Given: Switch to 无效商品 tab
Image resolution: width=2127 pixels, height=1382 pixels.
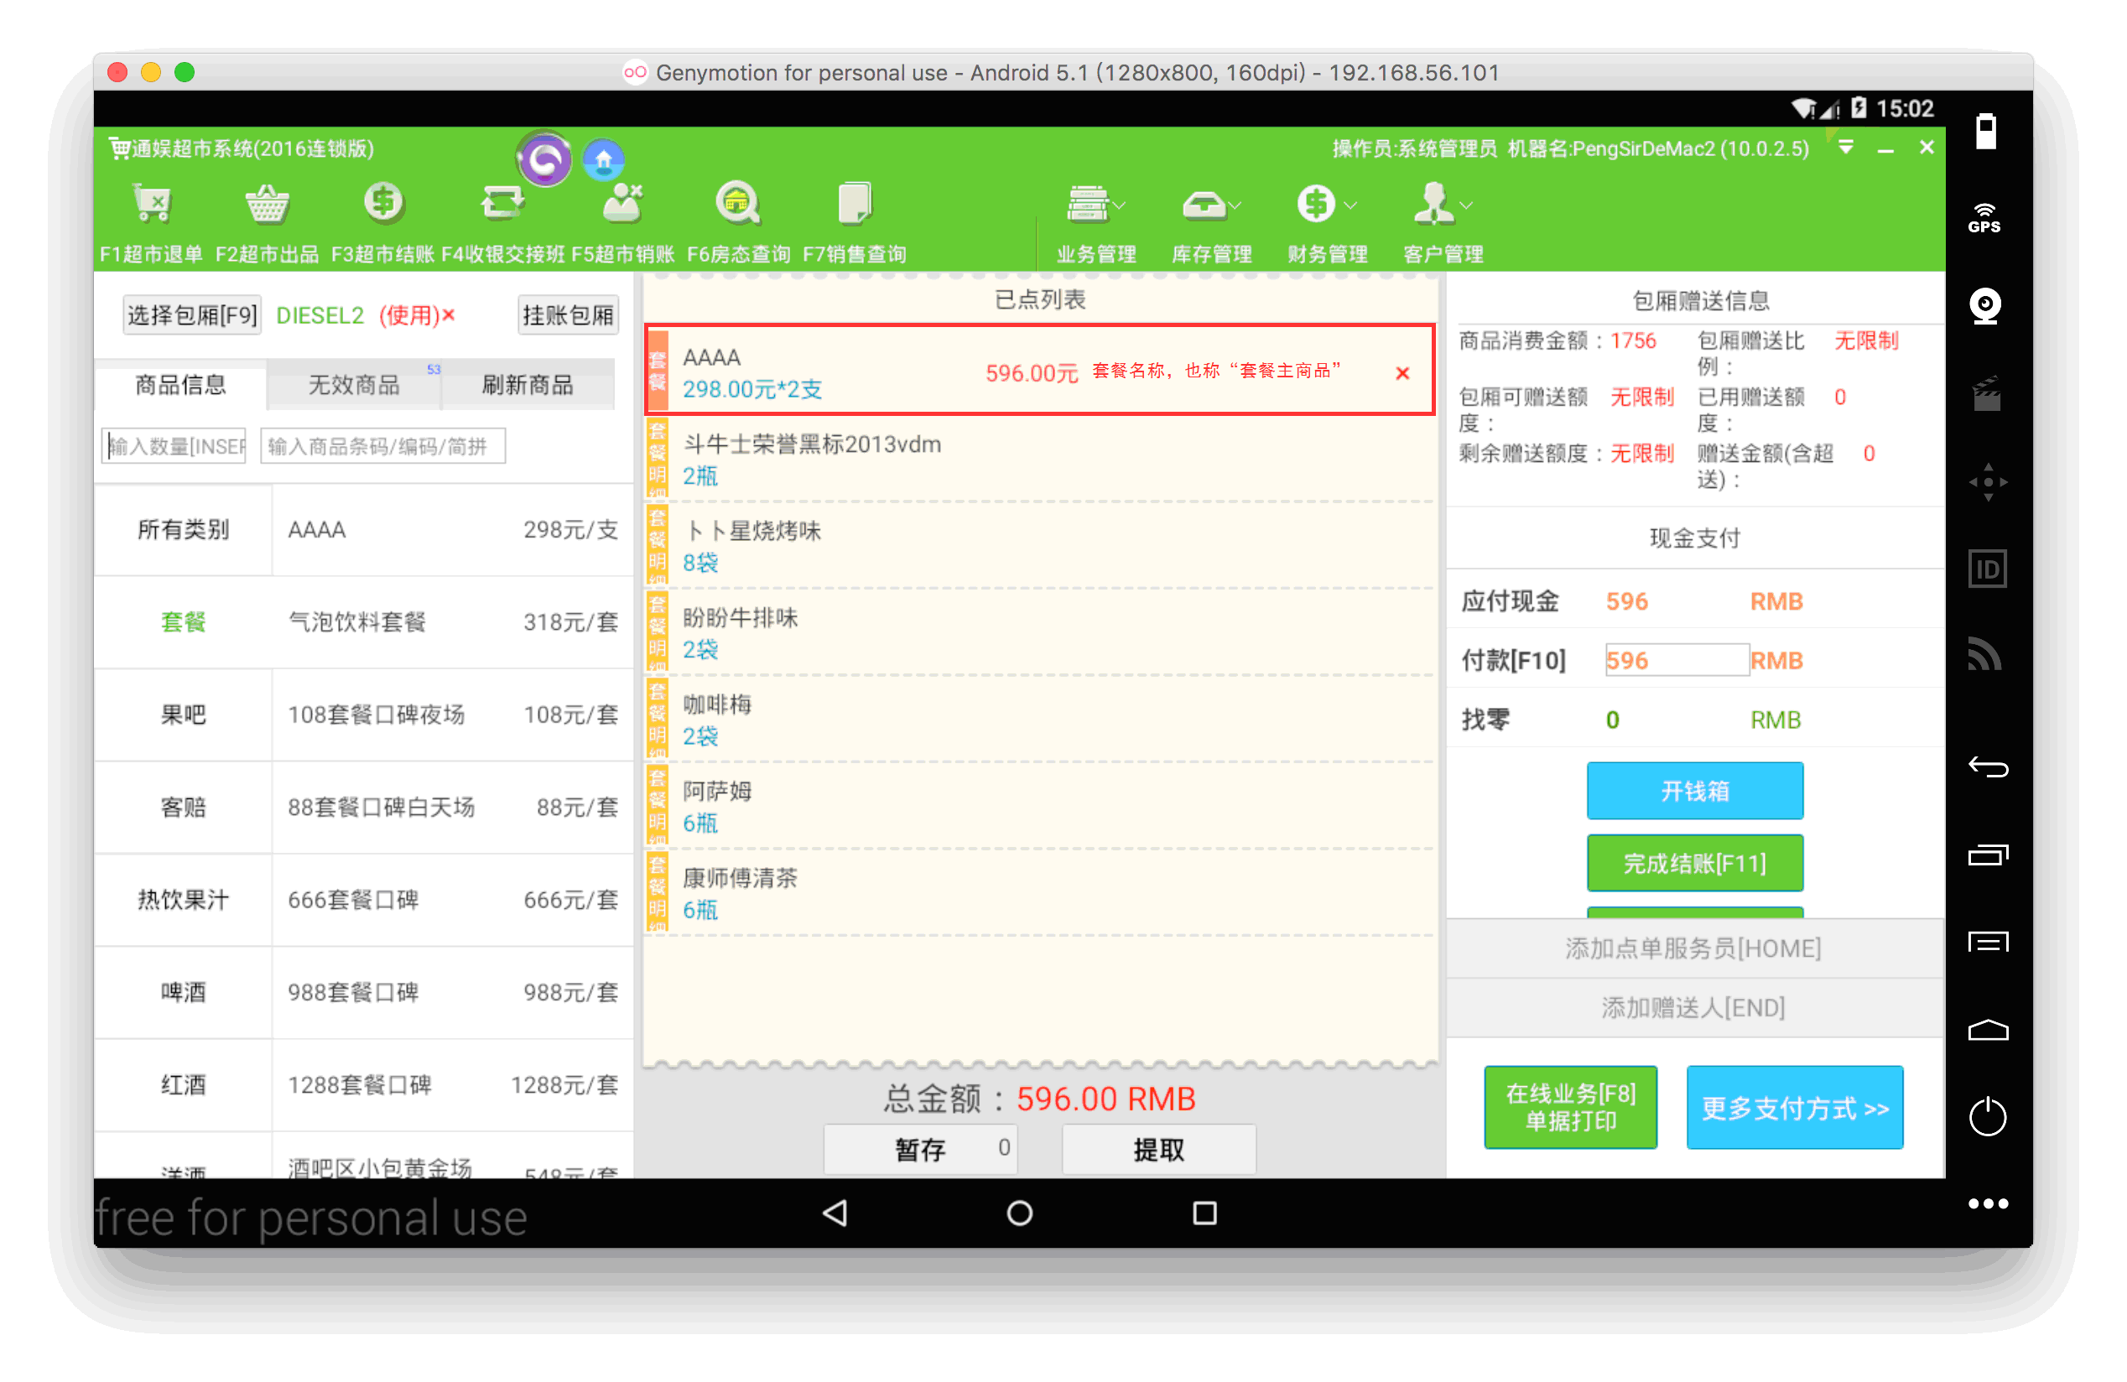Looking at the screenshot, I should point(353,385).
